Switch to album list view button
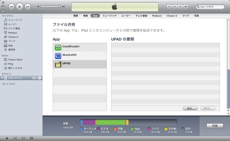 [x=175, y=6]
